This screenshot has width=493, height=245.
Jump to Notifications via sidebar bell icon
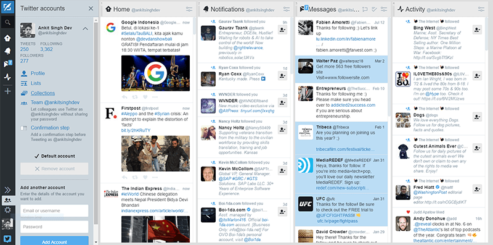click(7, 51)
